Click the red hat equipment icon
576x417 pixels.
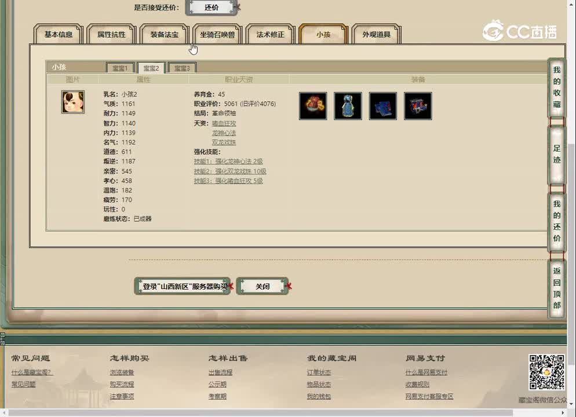click(x=313, y=106)
